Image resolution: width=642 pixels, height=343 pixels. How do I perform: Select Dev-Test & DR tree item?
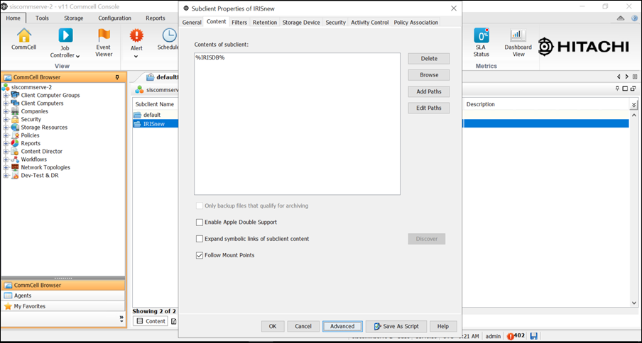[39, 176]
